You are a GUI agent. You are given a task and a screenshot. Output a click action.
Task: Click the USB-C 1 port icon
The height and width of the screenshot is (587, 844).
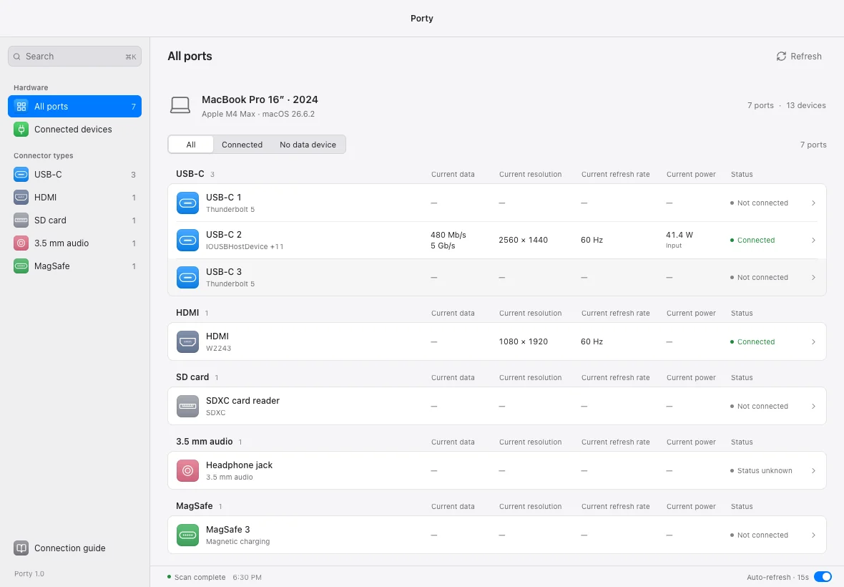coord(188,203)
